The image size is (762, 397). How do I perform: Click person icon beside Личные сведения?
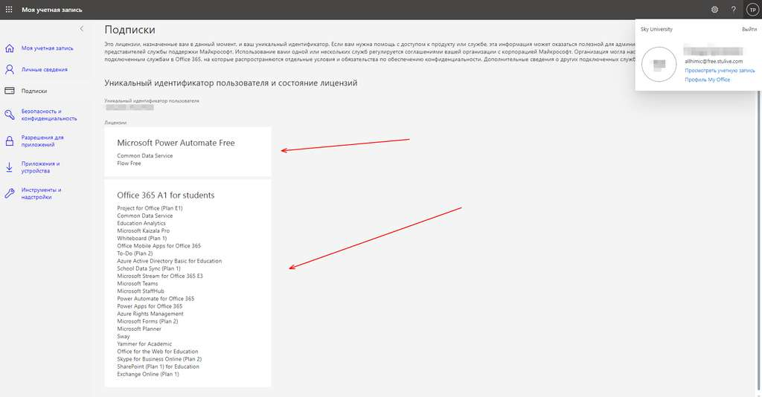tap(9, 69)
